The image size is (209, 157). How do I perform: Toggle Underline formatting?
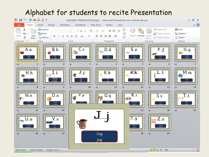point(63,36)
